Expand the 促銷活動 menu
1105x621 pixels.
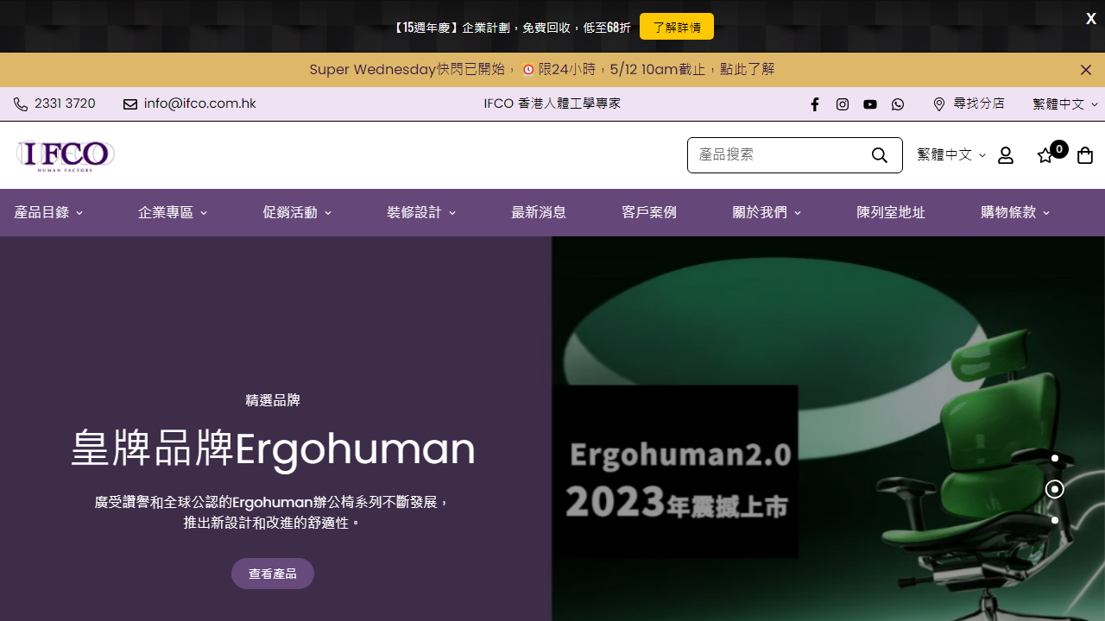click(297, 212)
